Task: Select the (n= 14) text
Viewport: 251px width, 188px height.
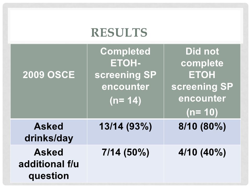Action: pyautogui.click(x=125, y=101)
